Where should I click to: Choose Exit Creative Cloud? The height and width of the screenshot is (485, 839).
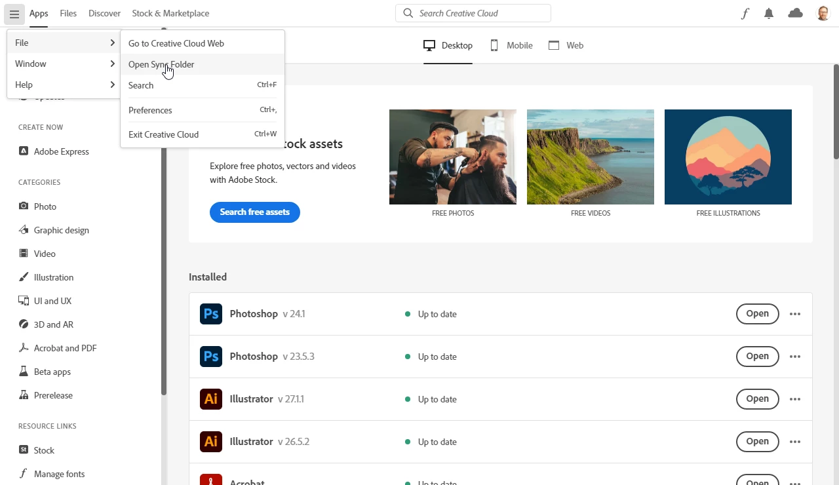[203, 134]
